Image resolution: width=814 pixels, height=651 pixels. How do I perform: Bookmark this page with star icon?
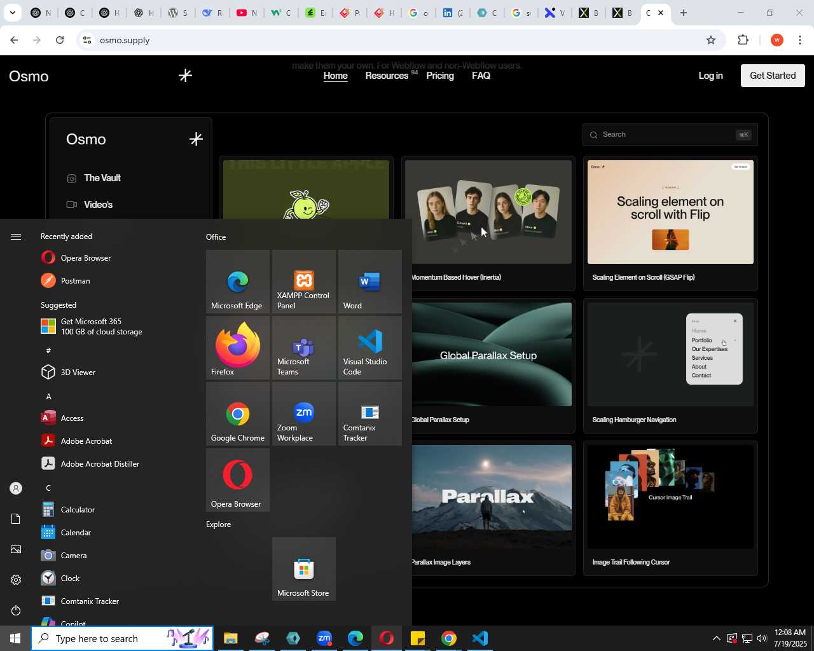711,40
